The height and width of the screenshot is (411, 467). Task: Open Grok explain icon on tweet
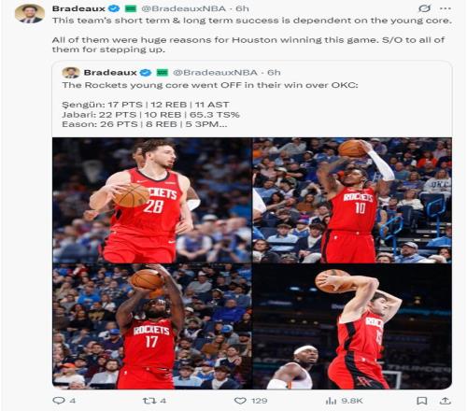424,8
